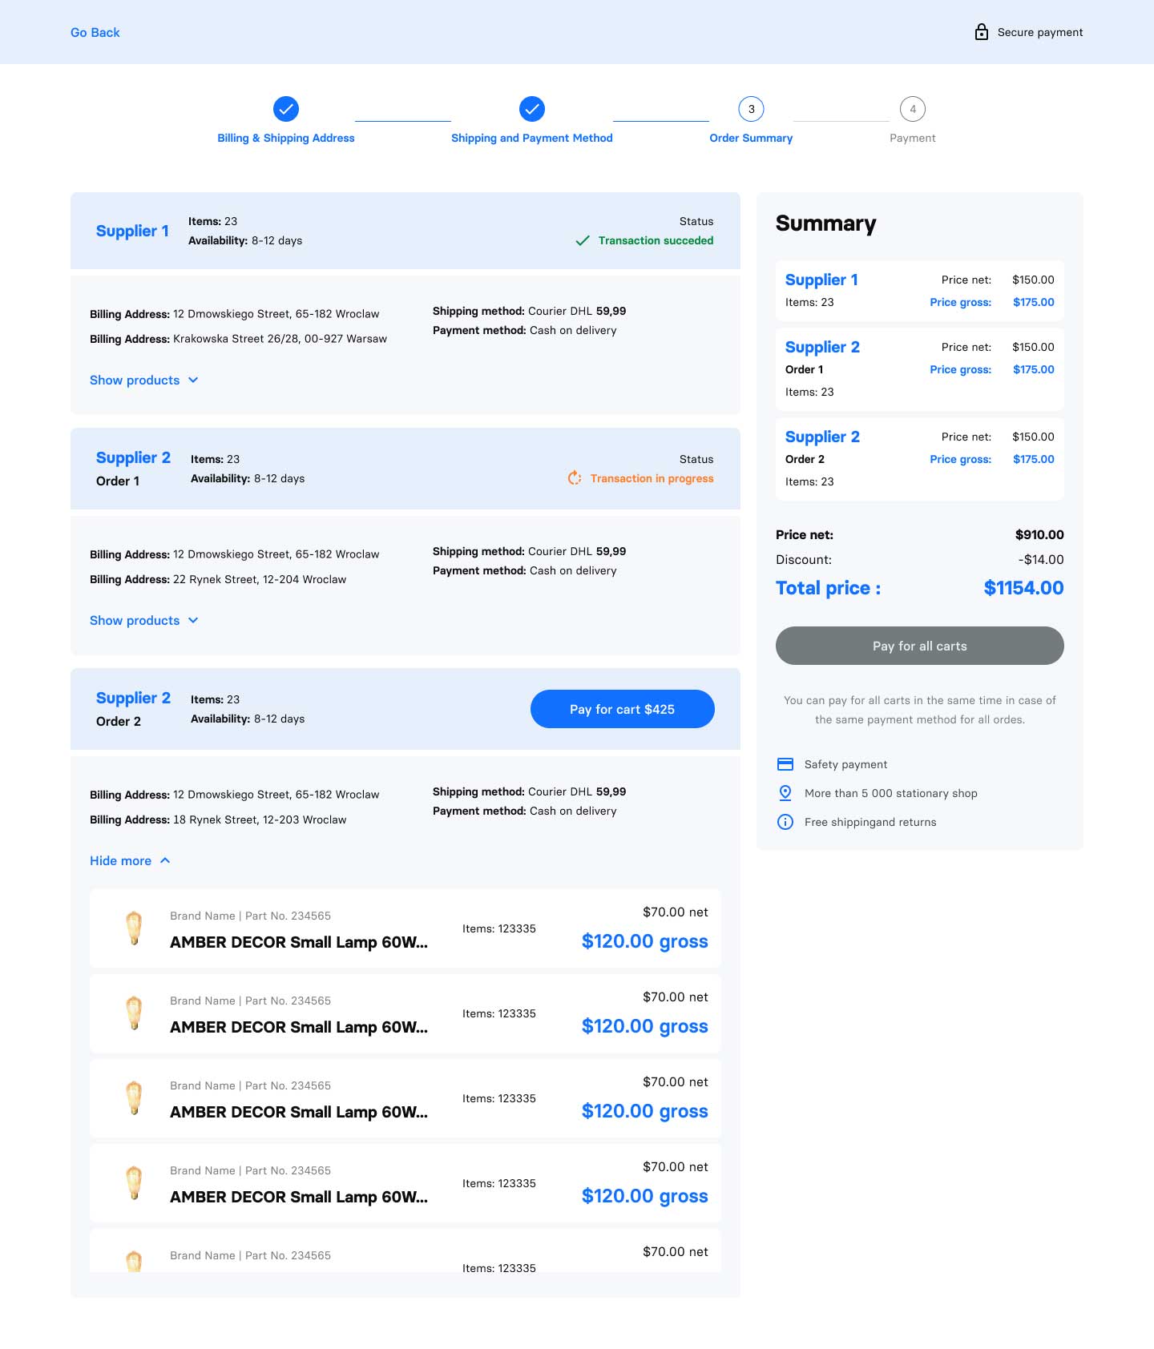Open the third AMBER DECOR Small Lamp 60W title
The image size is (1154, 1349).
[299, 1113]
